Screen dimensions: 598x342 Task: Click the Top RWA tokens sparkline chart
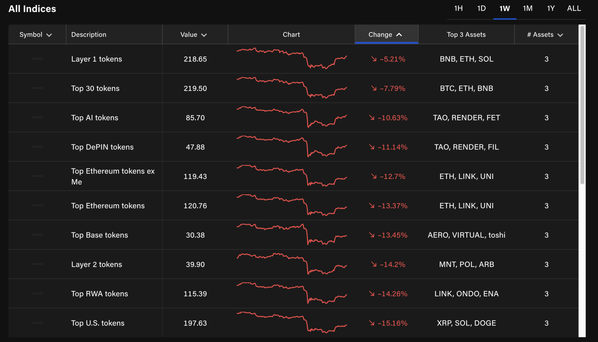[291, 294]
